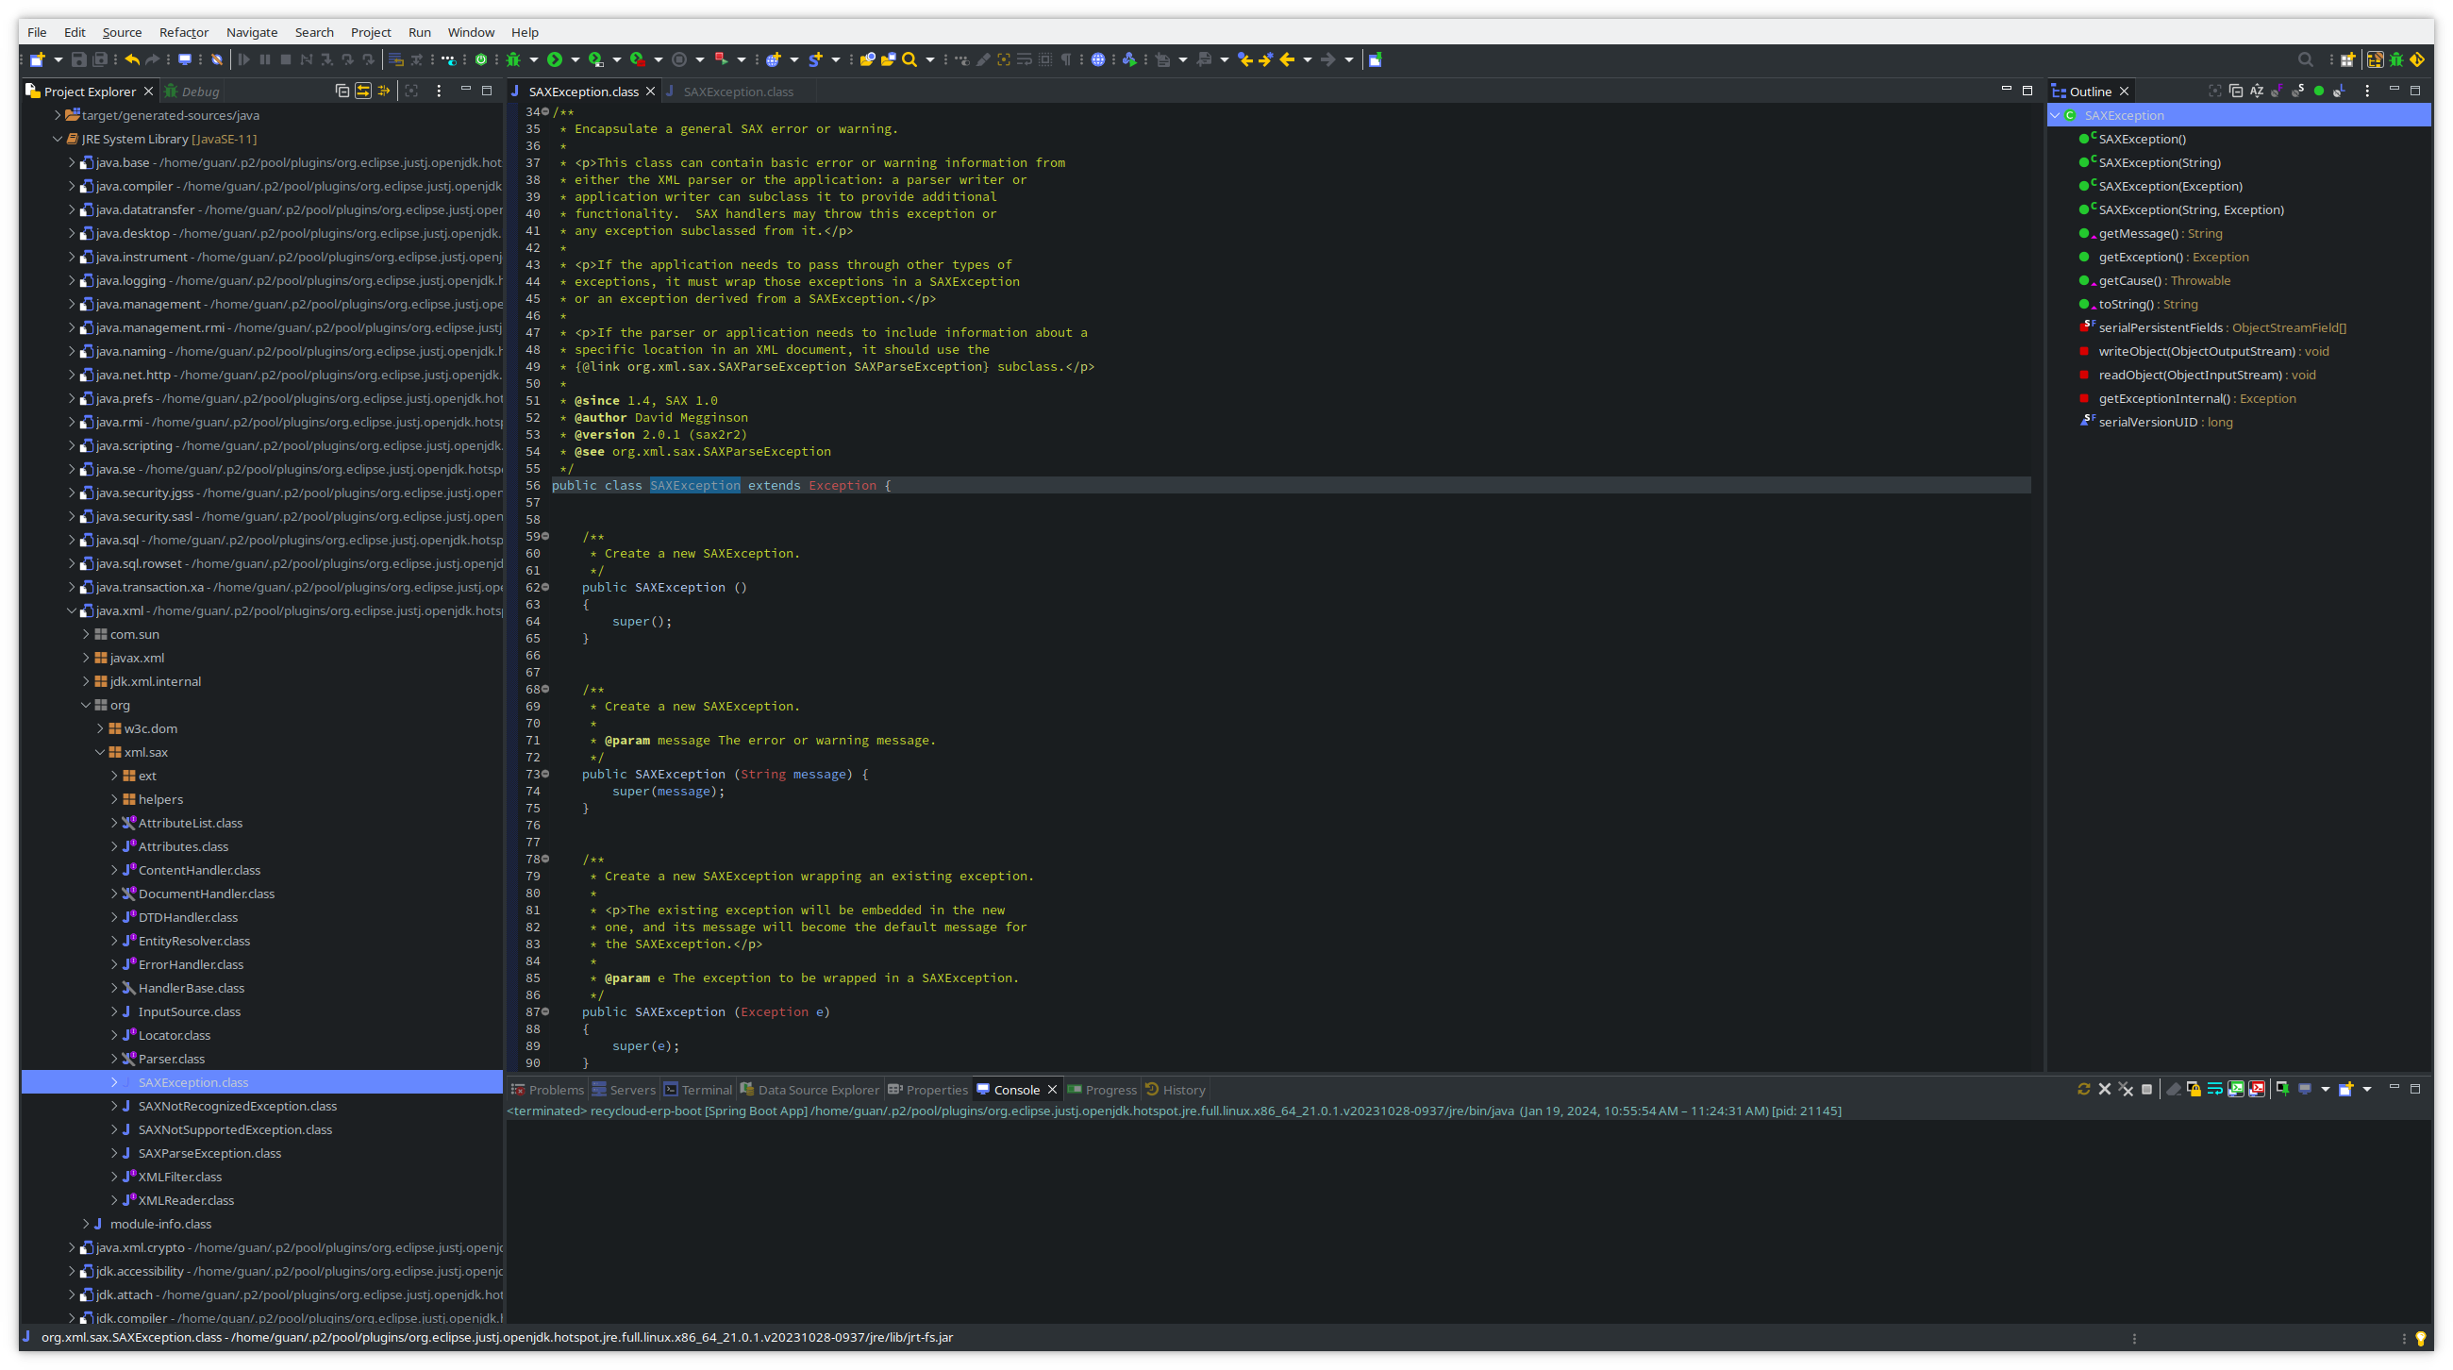Toggle Hide Fields in Outline view
Viewport: 2453px width, 1370px height.
tap(2277, 92)
